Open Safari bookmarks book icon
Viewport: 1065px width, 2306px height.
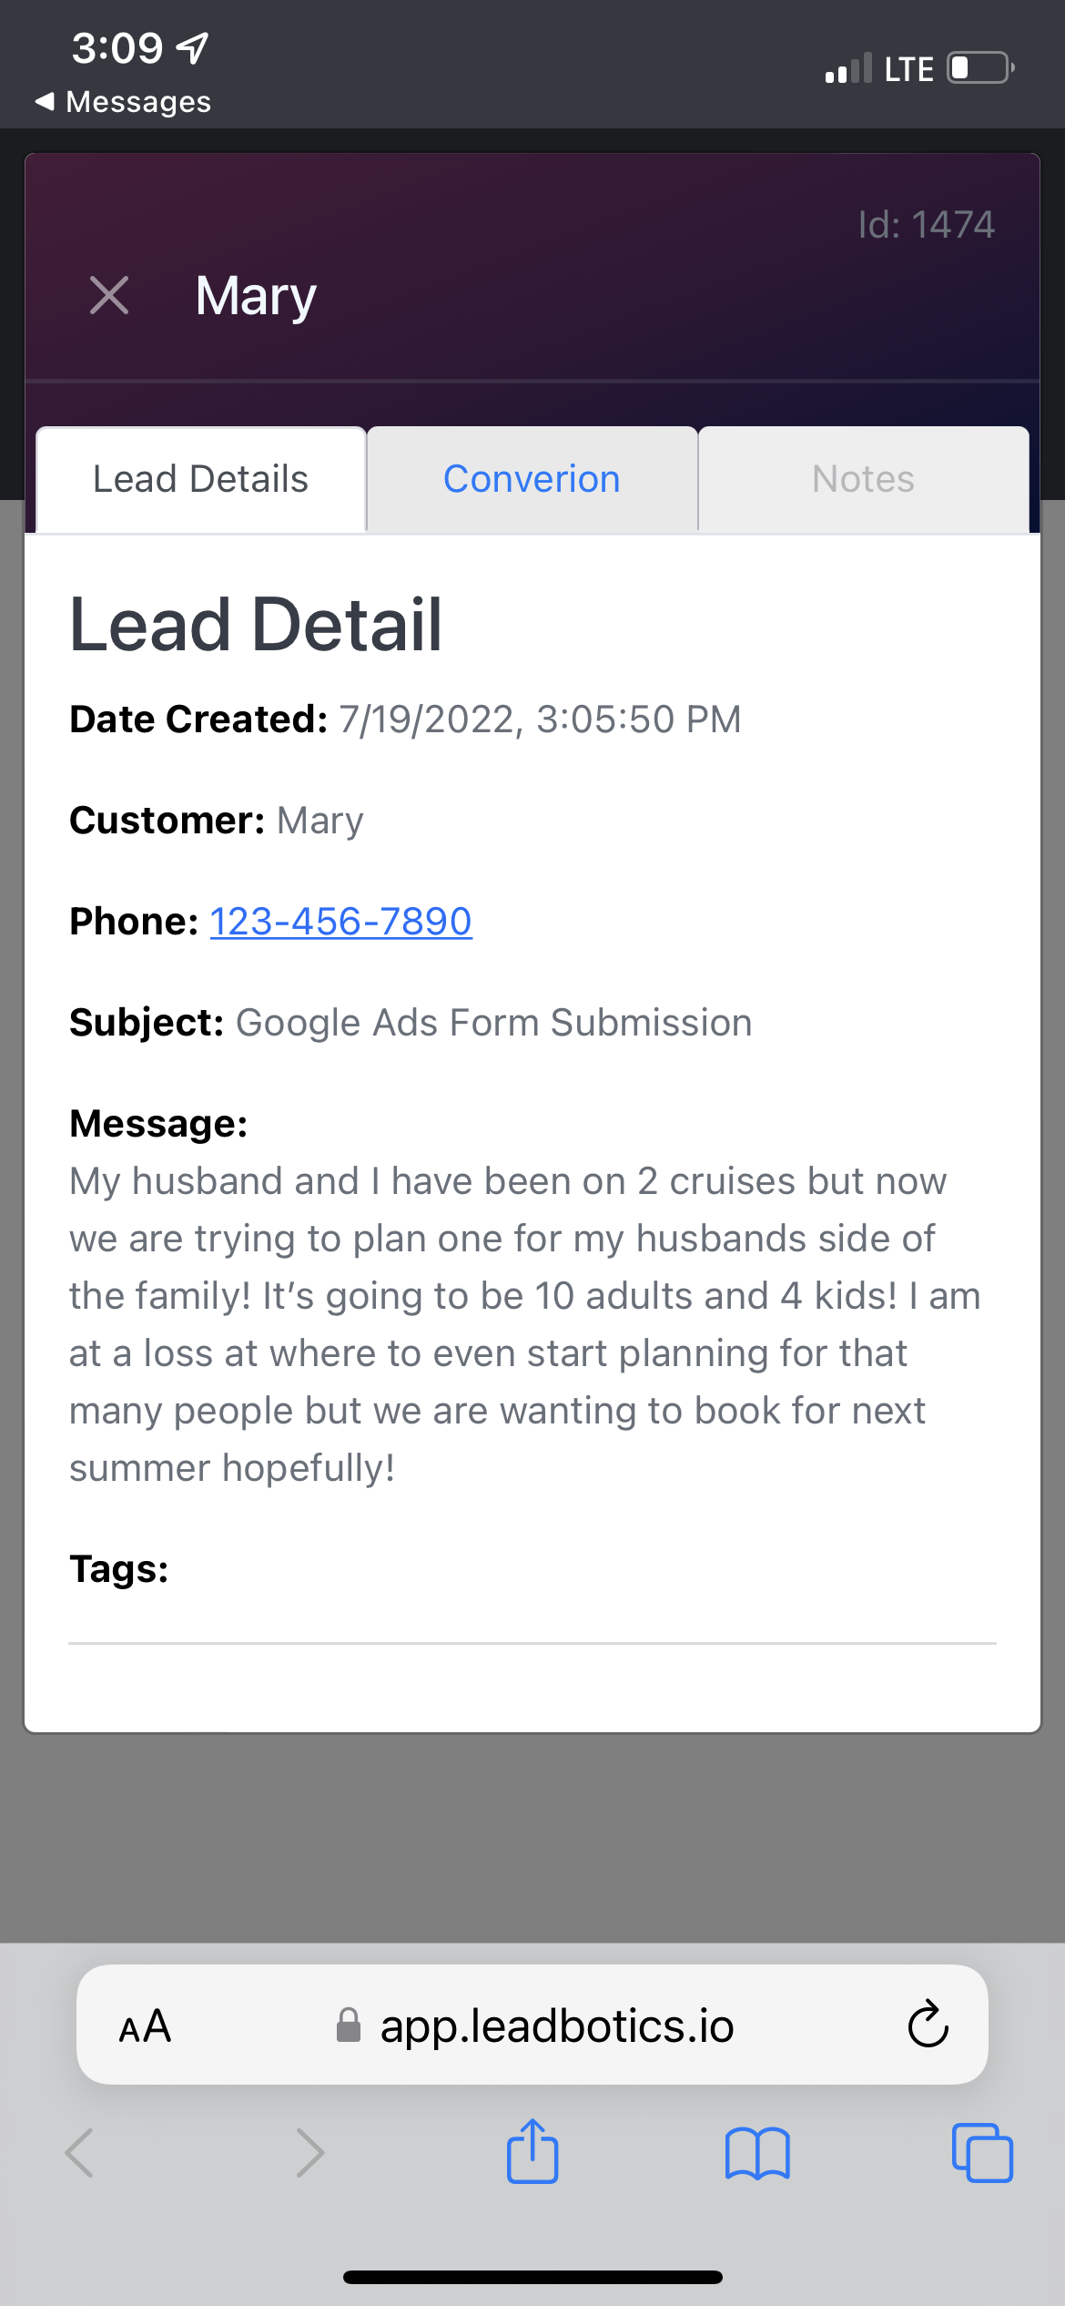757,2153
